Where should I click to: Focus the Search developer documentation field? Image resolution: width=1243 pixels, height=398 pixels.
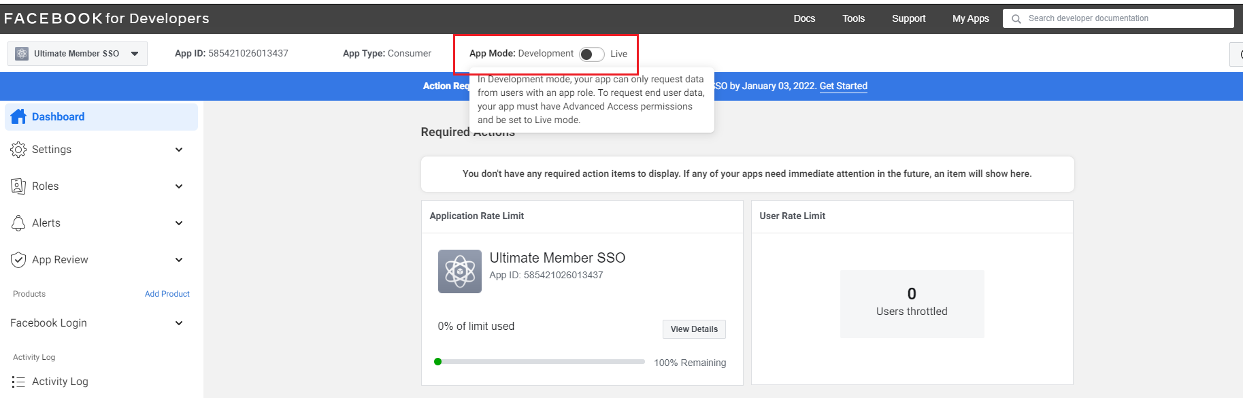[x=1118, y=18]
